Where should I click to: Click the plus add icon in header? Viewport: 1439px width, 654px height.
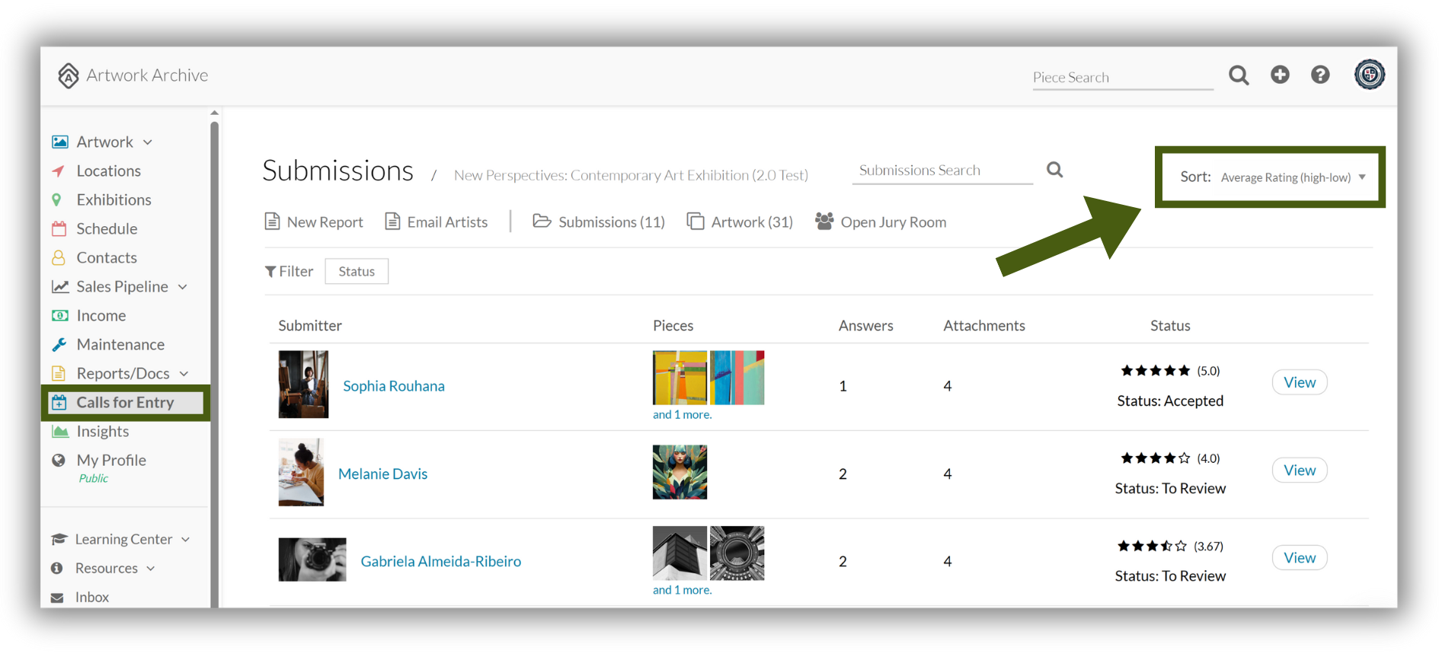click(x=1280, y=75)
